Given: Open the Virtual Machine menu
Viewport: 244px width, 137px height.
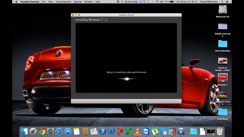Looking at the screenshot, I should point(63,2).
